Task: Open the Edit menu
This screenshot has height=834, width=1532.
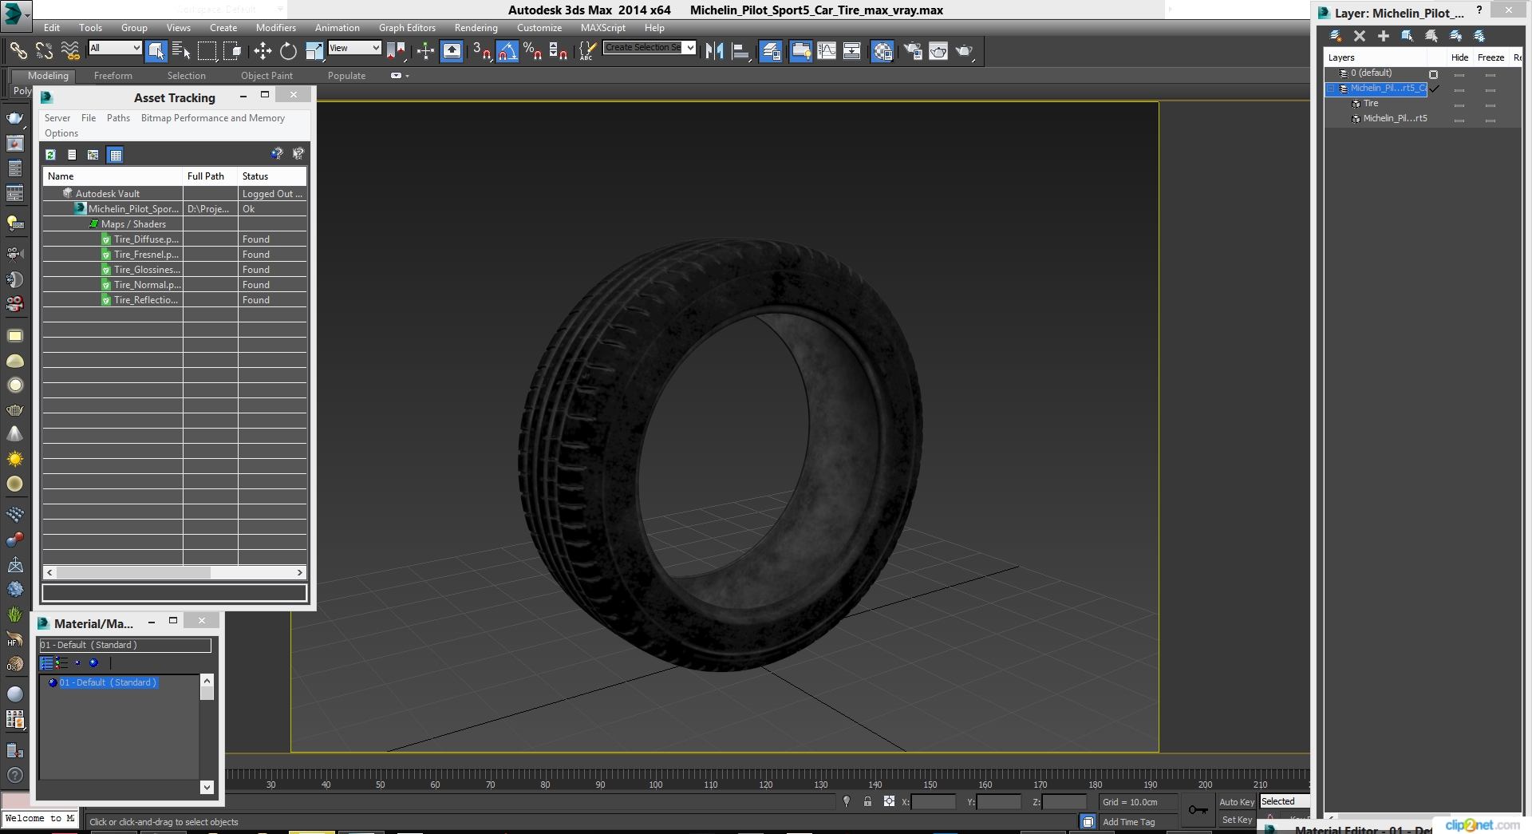Action: [52, 27]
